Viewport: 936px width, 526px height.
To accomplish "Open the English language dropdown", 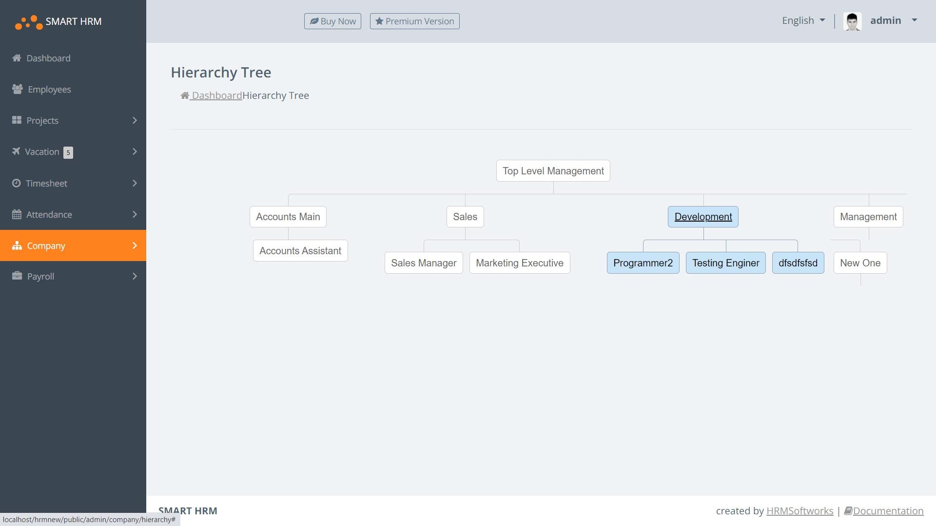I will click(x=803, y=20).
